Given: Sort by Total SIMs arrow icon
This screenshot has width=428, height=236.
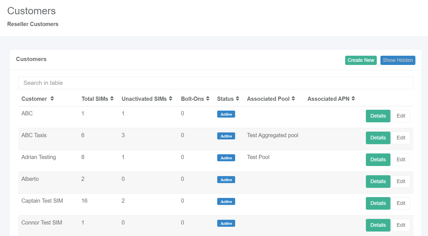Looking at the screenshot, I should tap(112, 99).
